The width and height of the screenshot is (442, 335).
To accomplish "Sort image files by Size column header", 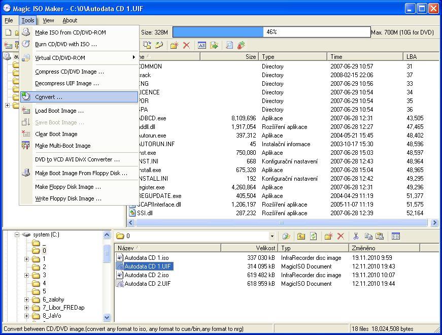I will (x=229, y=57).
